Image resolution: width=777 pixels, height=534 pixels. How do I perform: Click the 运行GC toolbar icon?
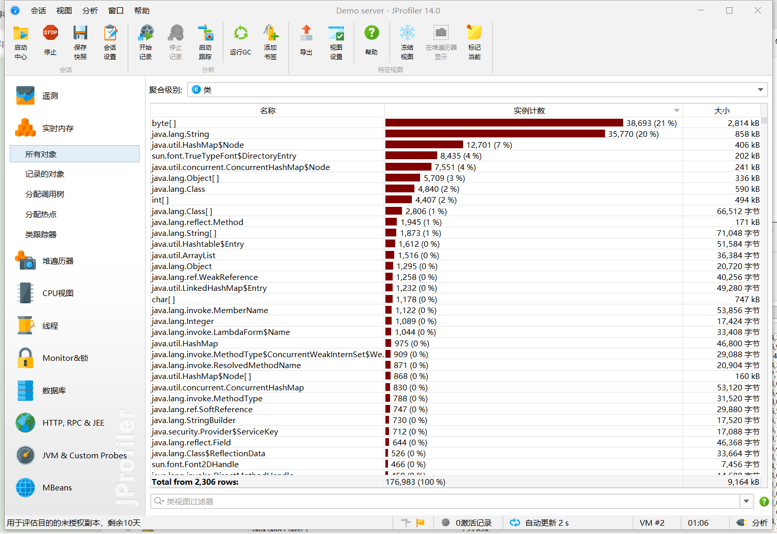tap(240, 34)
